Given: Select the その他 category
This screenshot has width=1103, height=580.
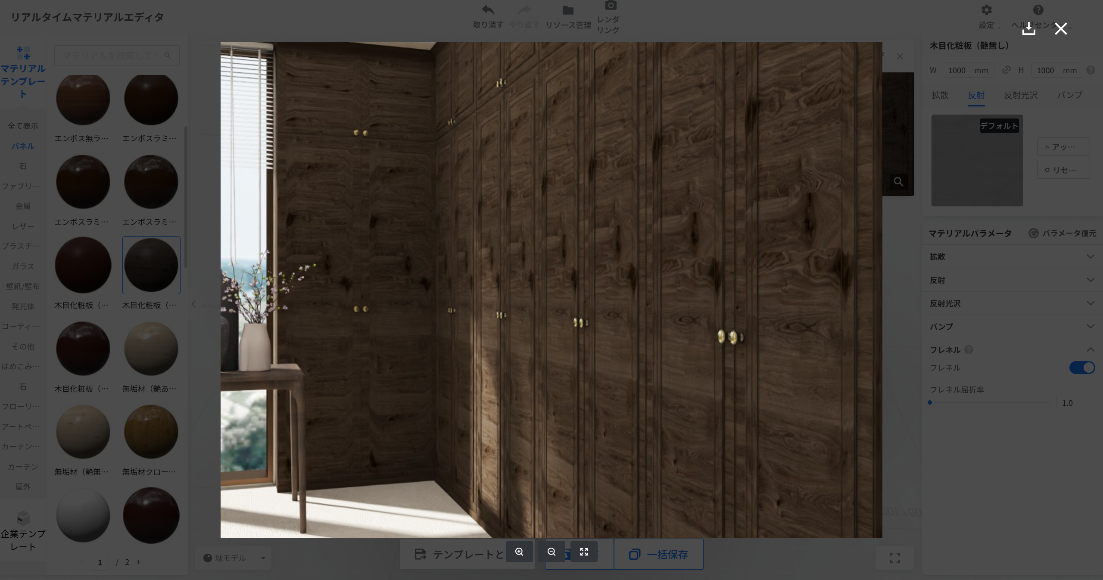Looking at the screenshot, I should click(23, 346).
